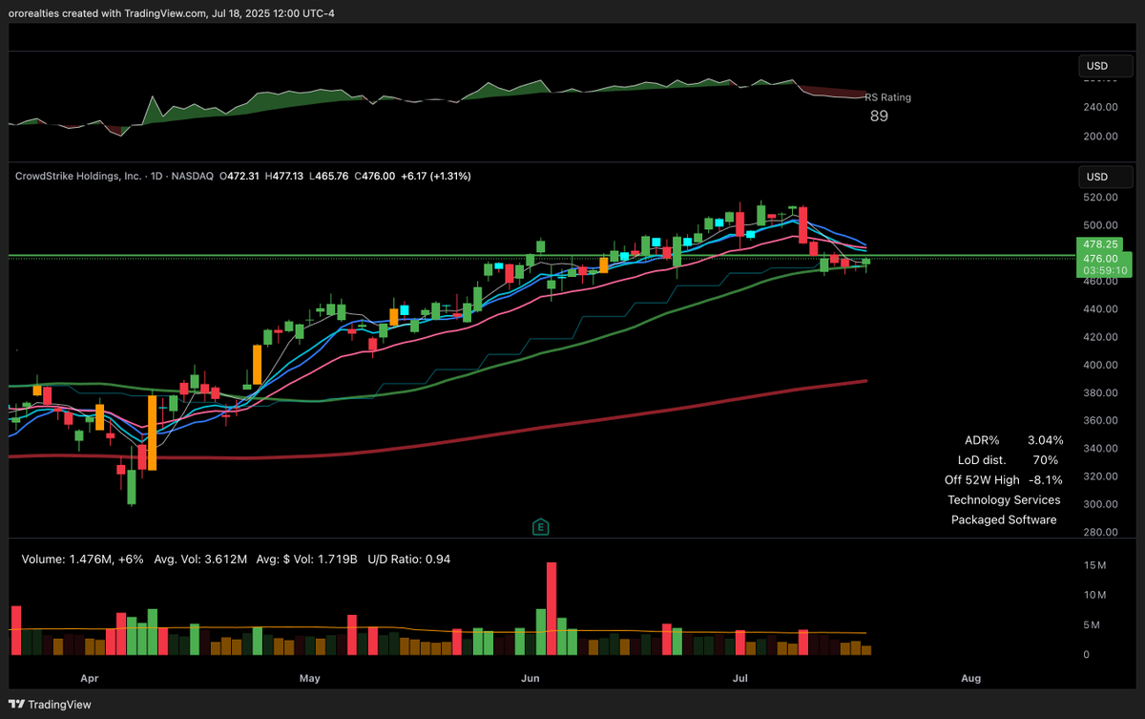The image size is (1145, 719).
Task: Click the ADR% value 3.04%
Action: tap(1045, 440)
